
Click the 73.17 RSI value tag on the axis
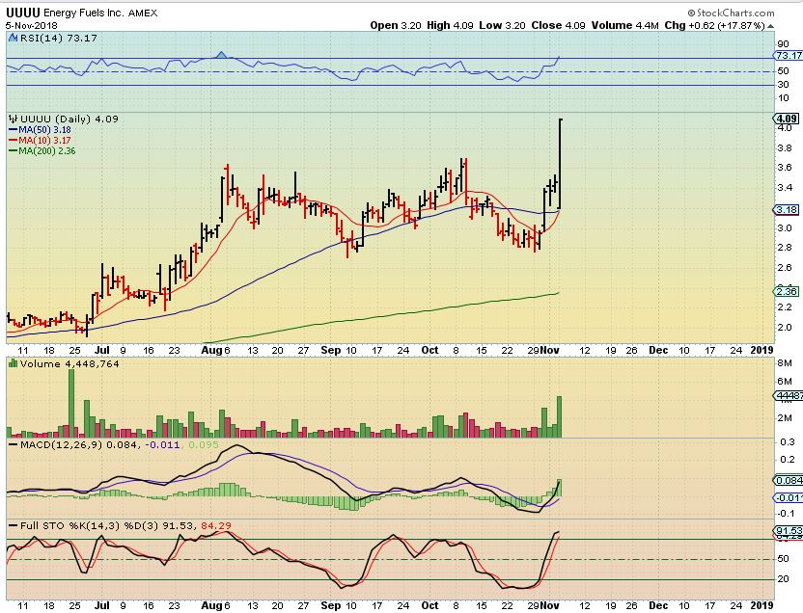(x=789, y=55)
